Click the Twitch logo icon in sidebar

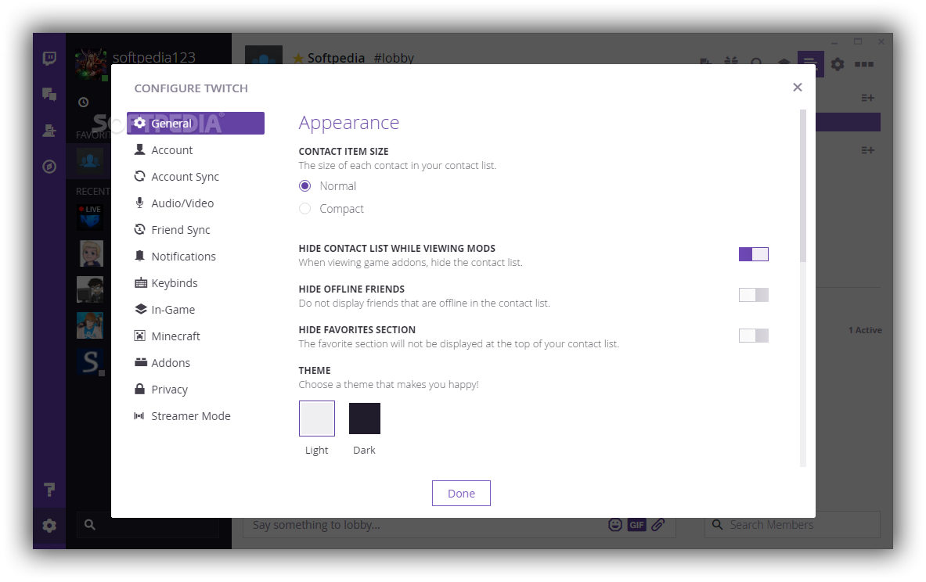[49, 58]
